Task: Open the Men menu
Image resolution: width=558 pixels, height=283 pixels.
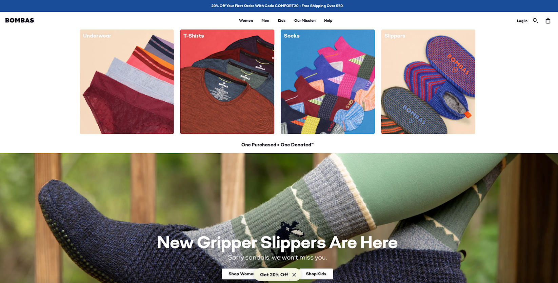Action: pos(265,21)
